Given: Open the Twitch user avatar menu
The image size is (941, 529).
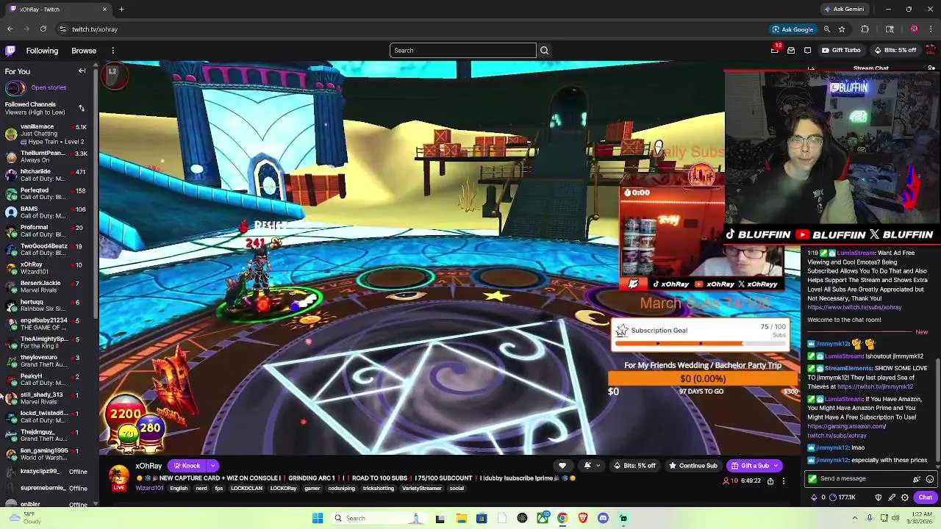Looking at the screenshot, I should click(931, 51).
